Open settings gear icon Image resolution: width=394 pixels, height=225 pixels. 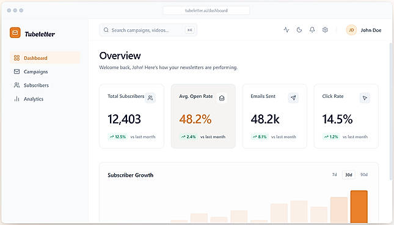click(x=325, y=30)
